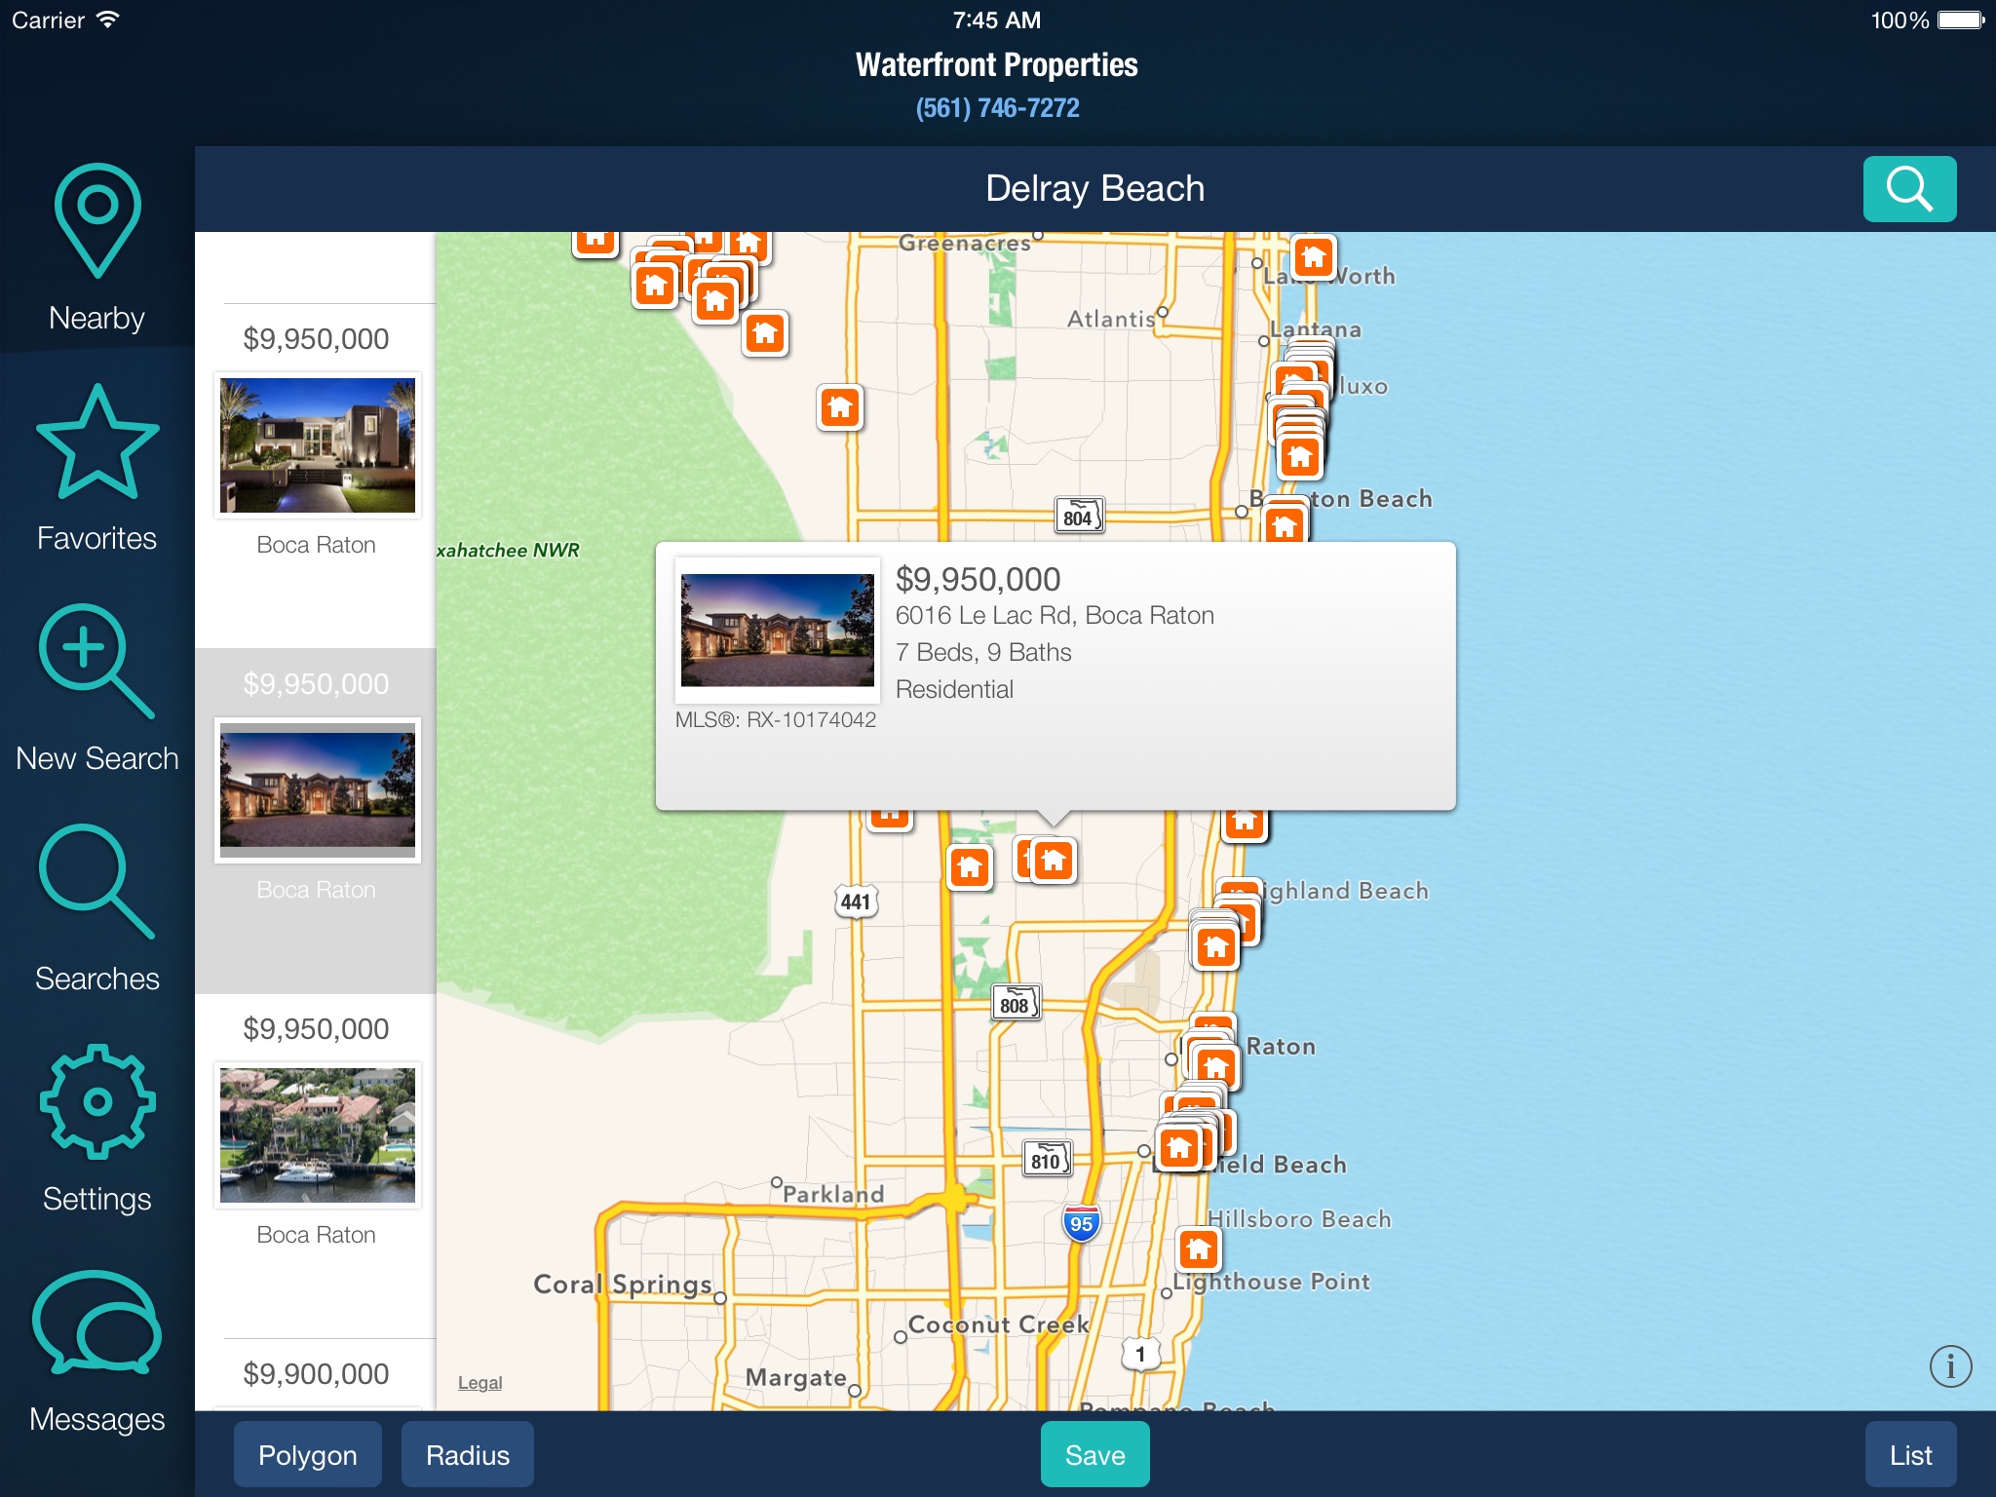This screenshot has width=1996, height=1497.
Task: Select house marker west of Boynton Beach
Action: pos(840,407)
